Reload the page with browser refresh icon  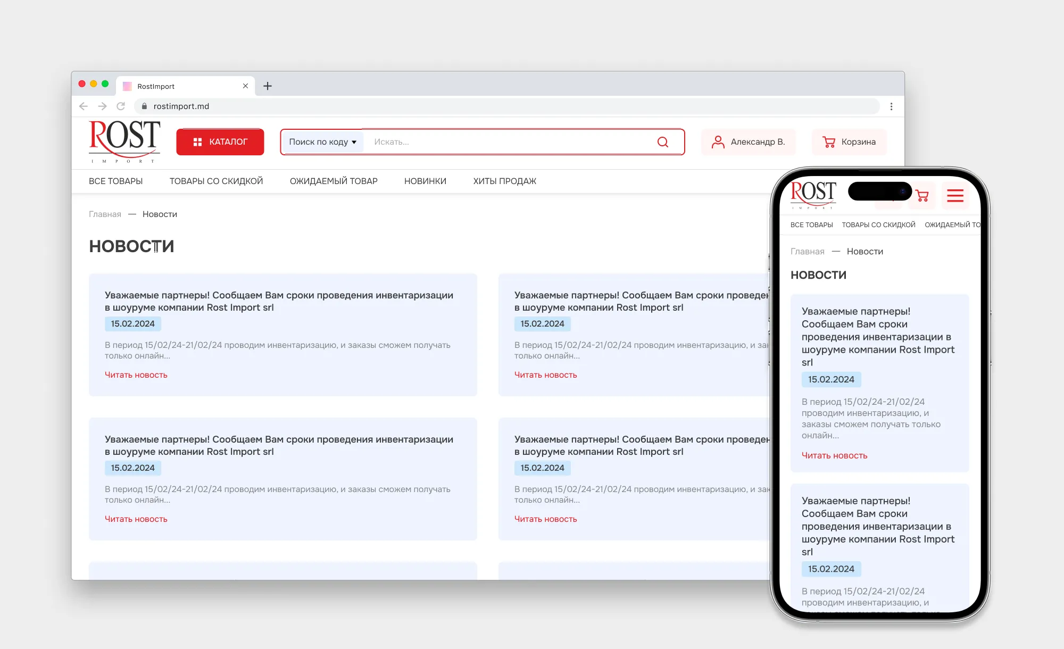[121, 106]
